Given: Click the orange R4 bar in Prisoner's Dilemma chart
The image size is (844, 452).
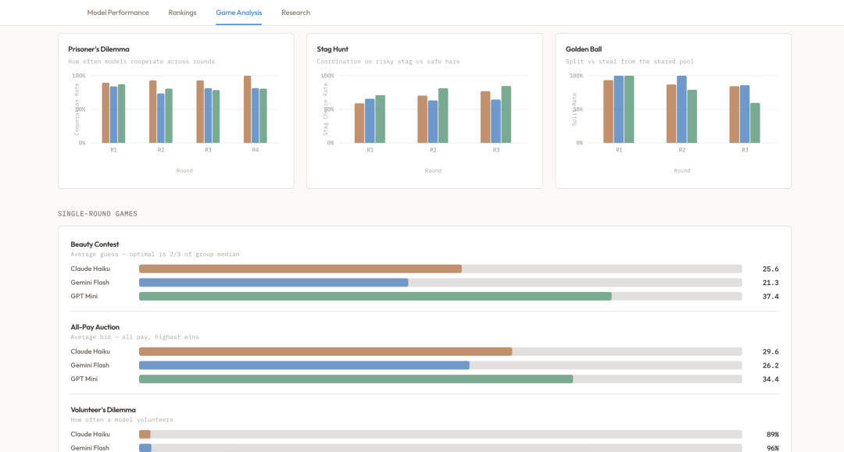Looking at the screenshot, I should (x=248, y=109).
